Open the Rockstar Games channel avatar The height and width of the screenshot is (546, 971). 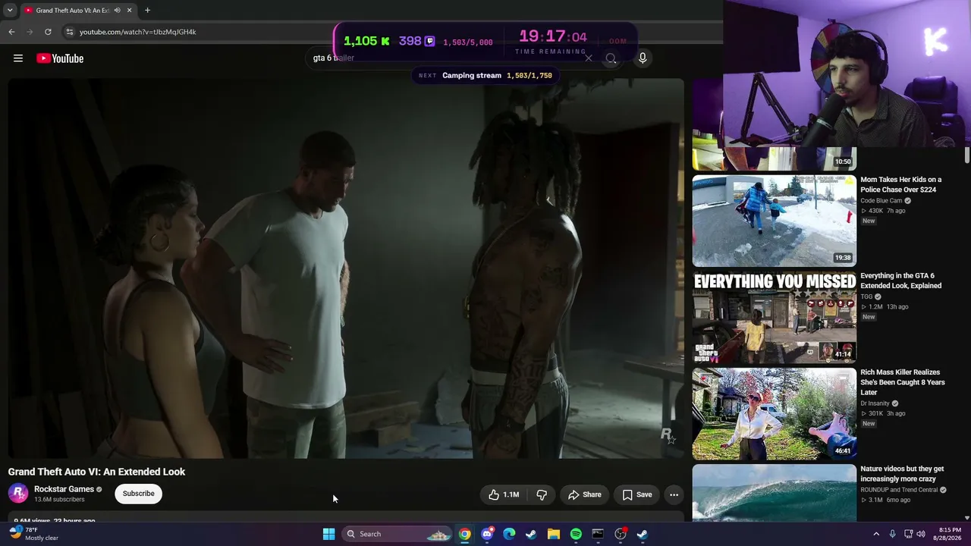click(18, 494)
